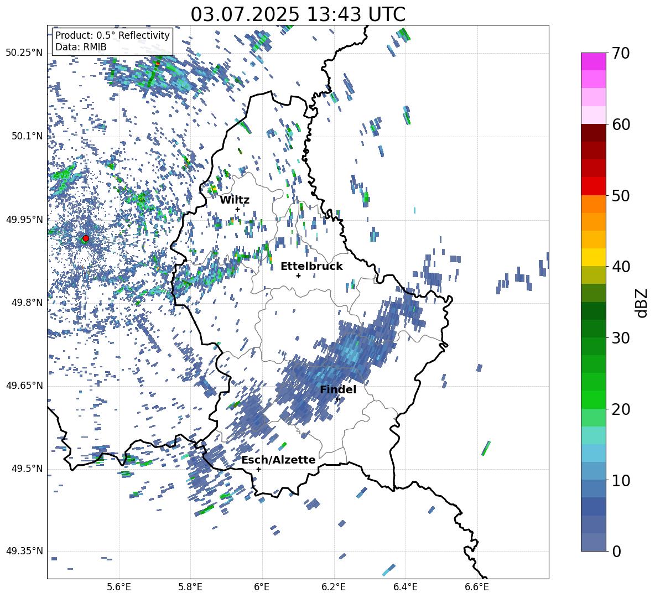Click the 'Data: RMIB' text
The width and height of the screenshot is (655, 598).
[x=81, y=47]
